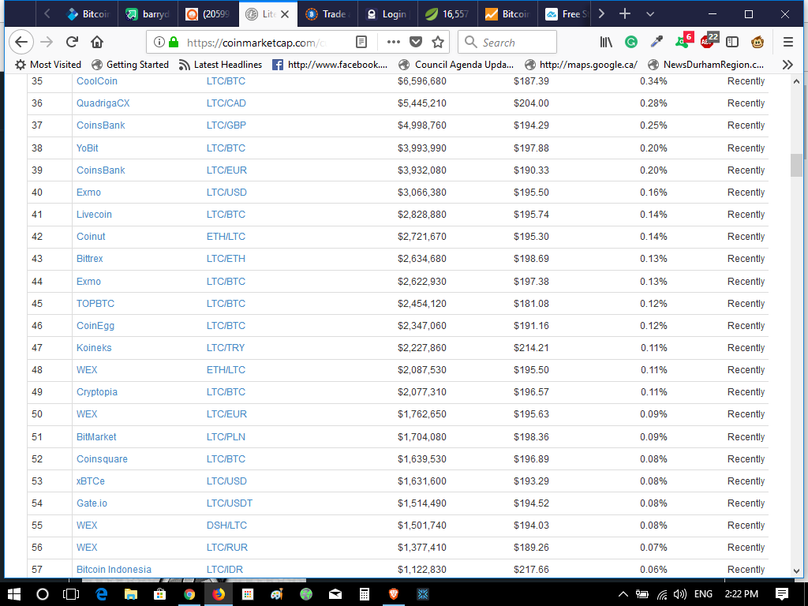Open Adblock extension with badge 22
The width and height of the screenshot is (808, 606).
709,41
